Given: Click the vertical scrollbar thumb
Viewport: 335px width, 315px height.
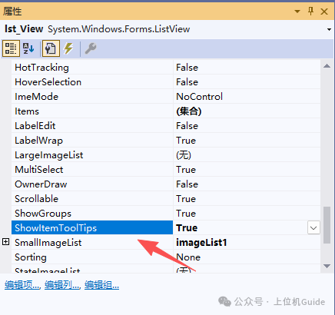Looking at the screenshot, I should click(327, 225).
